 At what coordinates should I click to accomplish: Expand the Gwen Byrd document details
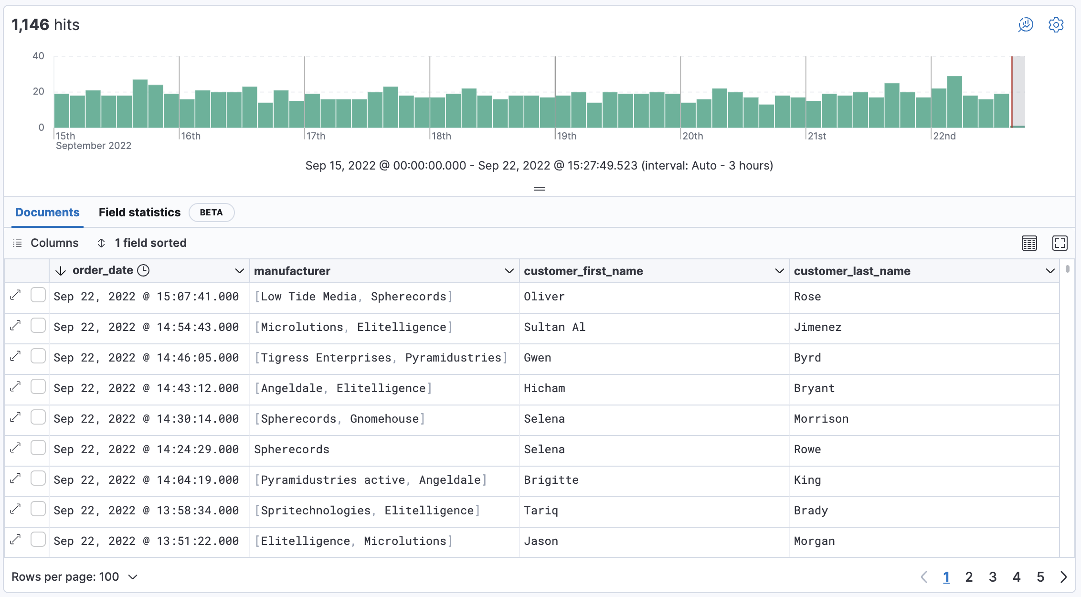pyautogui.click(x=16, y=356)
